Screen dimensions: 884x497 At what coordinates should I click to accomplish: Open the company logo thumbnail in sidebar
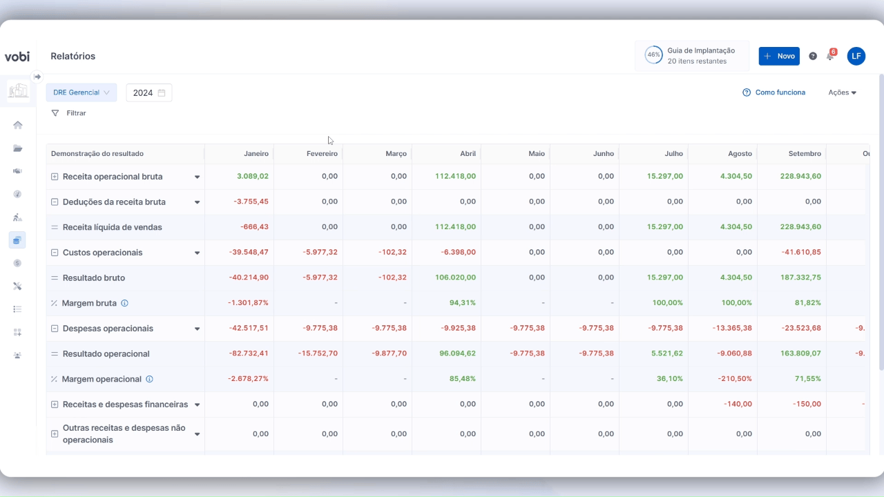click(18, 90)
